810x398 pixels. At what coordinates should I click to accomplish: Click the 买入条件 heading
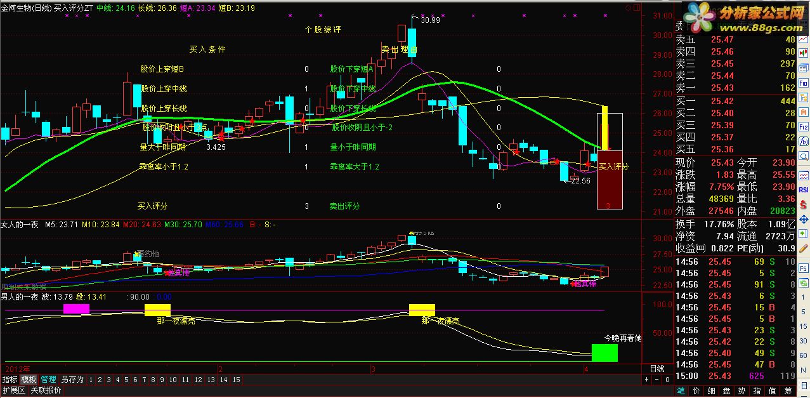point(207,49)
